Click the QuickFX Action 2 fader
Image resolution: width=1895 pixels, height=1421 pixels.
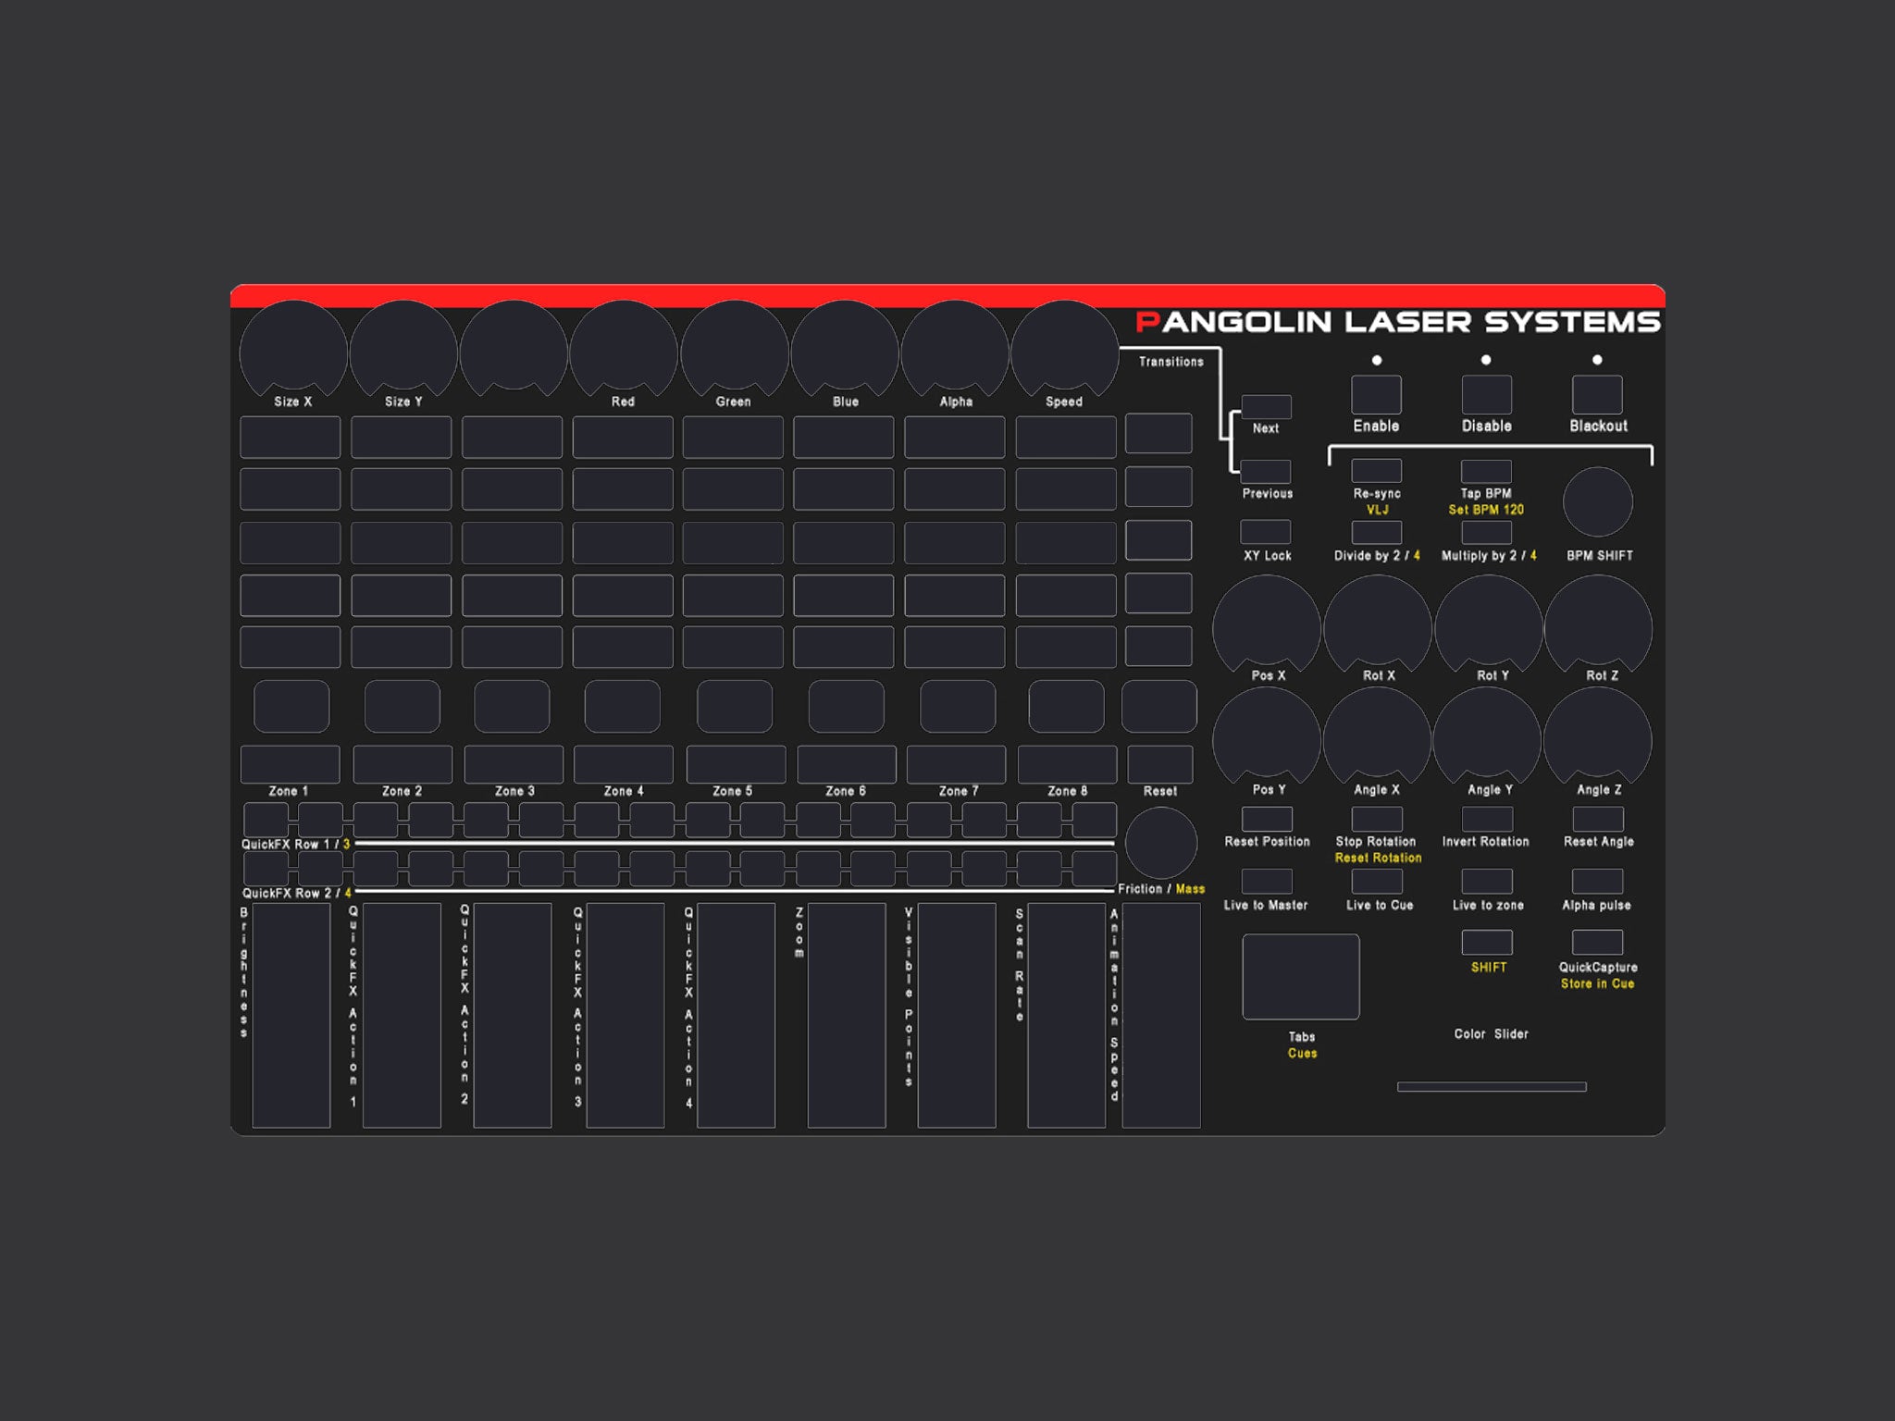(513, 1016)
